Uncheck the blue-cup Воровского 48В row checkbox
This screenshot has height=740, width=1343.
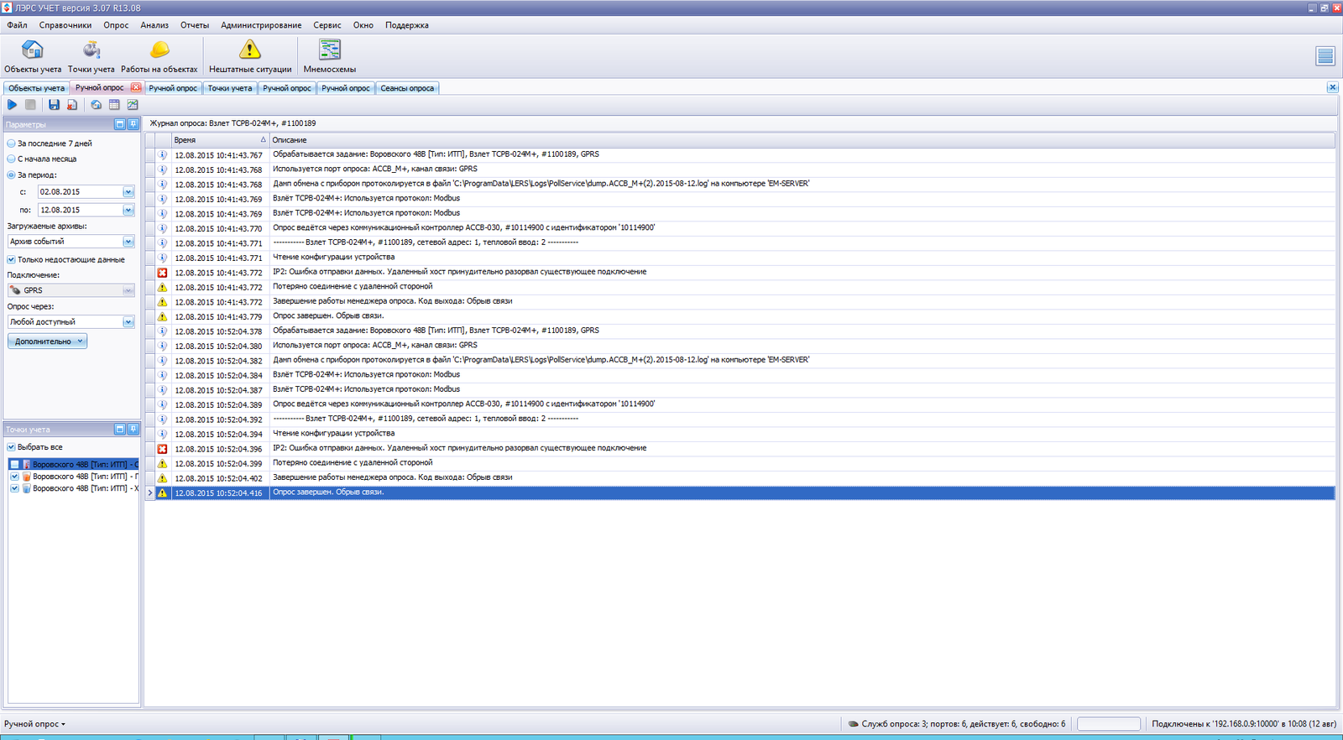[14, 488]
